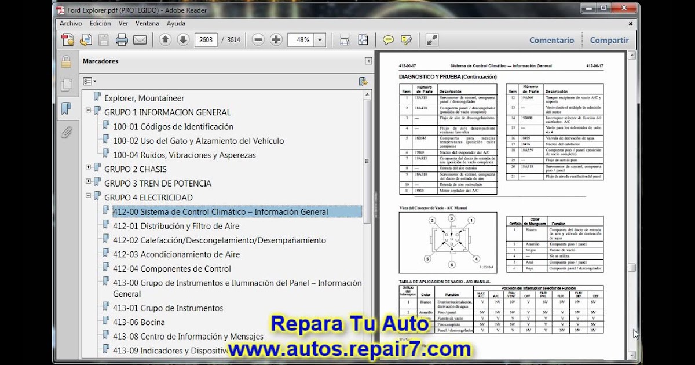Click the find current bookmark icon
Image resolution: width=695 pixels, height=365 pixels.
[363, 82]
